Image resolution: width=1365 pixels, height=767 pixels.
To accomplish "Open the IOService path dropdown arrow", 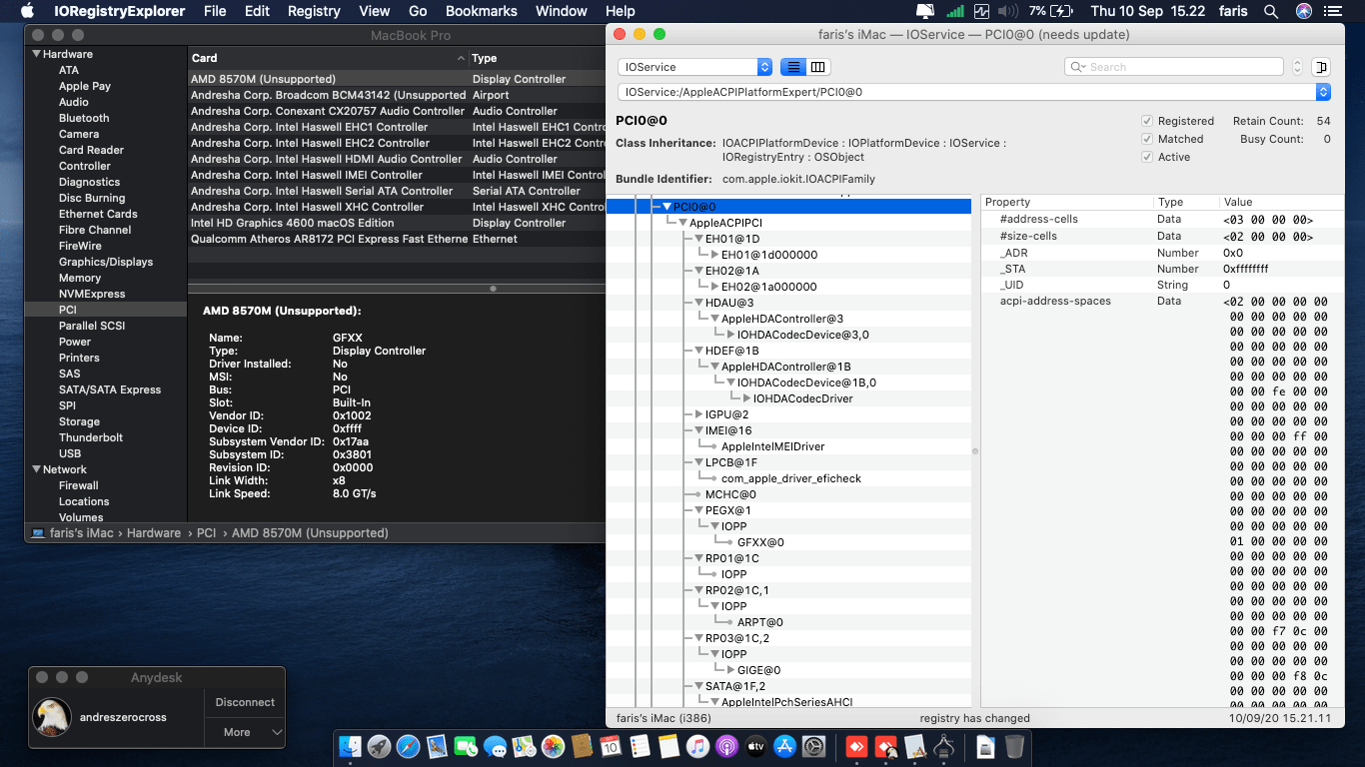I will pos(1323,92).
